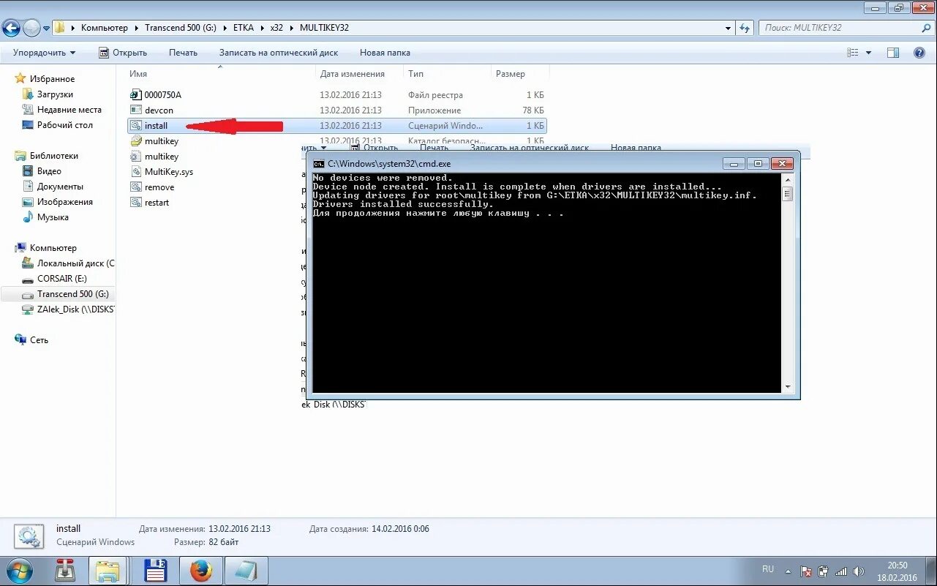Click Записать на оптический диск
Viewport: 937px width, 586px height.
[x=279, y=53]
